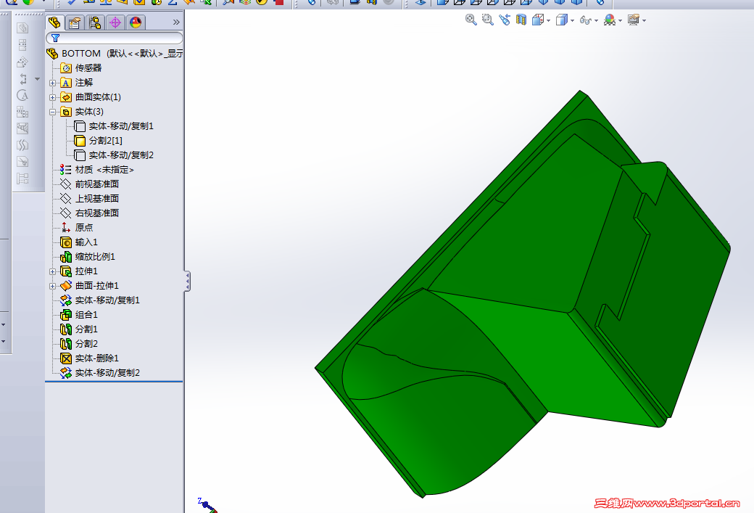Switch to the PropertyManager tab
Viewport: 754px width, 513px height.
tap(74, 22)
